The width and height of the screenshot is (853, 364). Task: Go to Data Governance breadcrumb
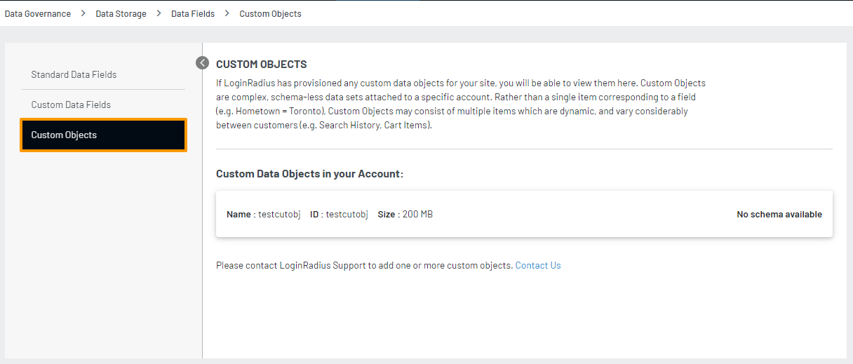point(38,14)
